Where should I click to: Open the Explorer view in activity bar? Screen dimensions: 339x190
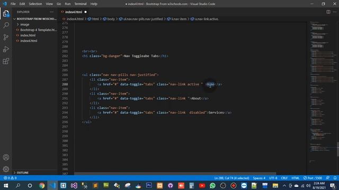[x=6, y=14]
